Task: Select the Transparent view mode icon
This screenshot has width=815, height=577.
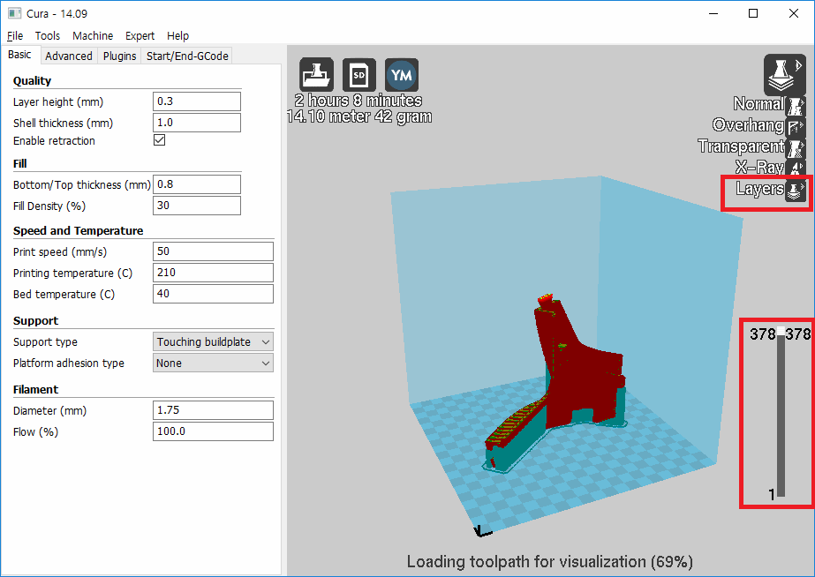Action: (796, 147)
